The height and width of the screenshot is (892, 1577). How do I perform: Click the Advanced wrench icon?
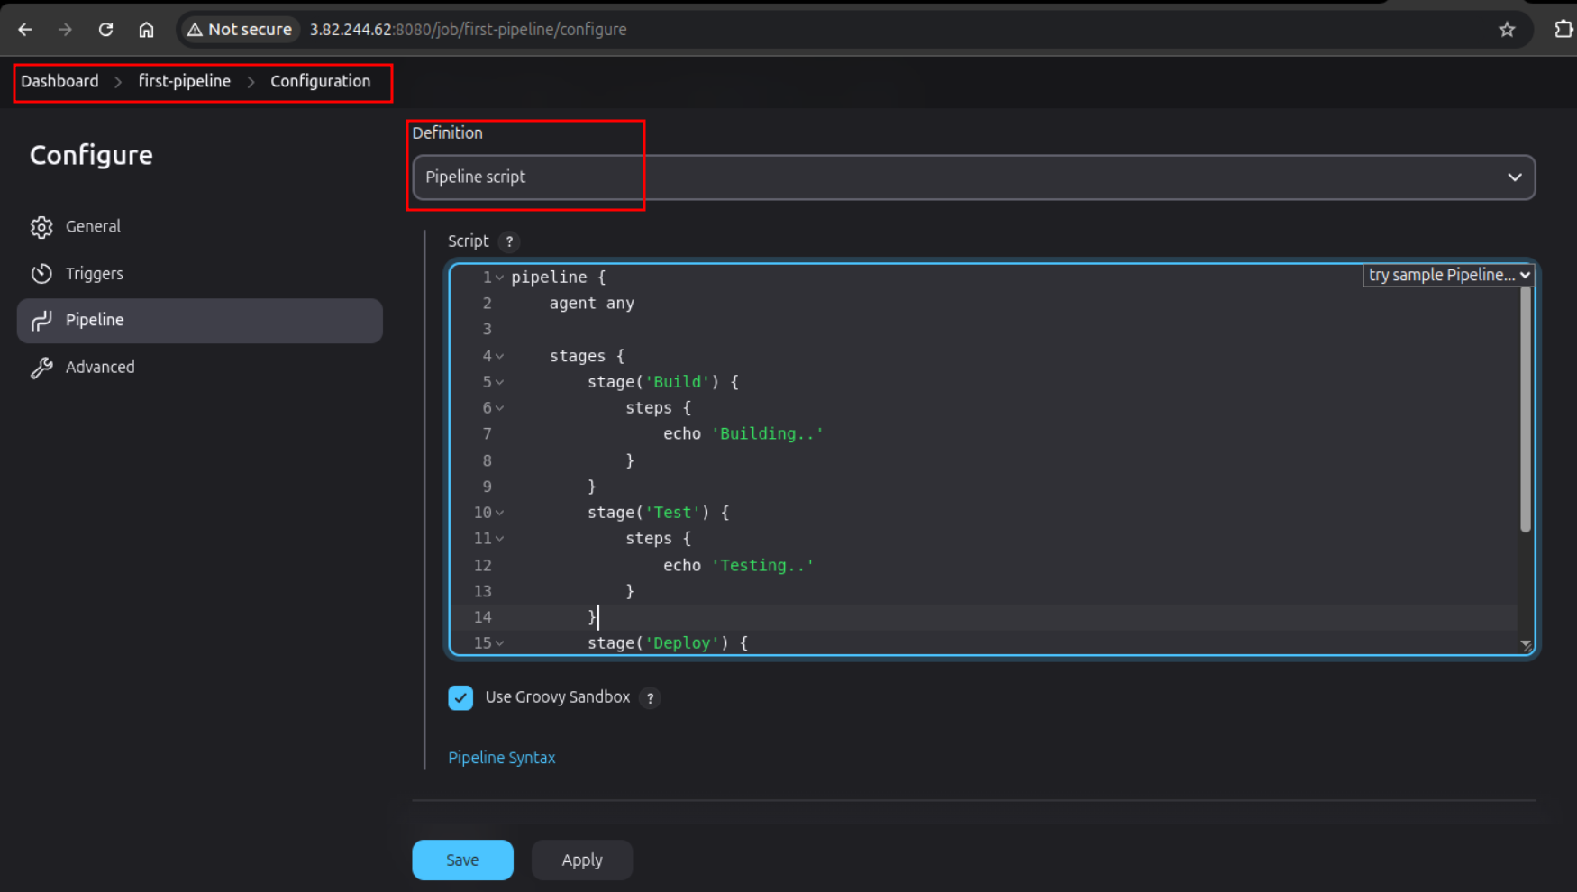coord(41,368)
